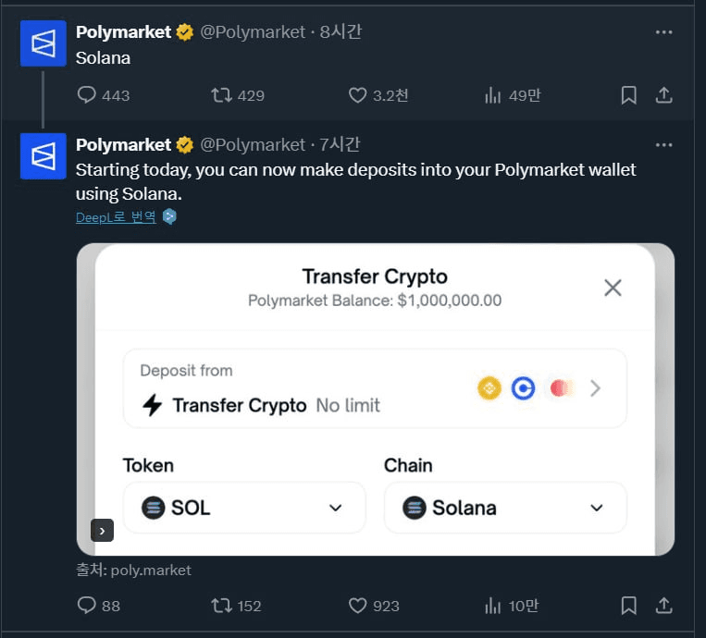
Task: Reply to the deposit tweet with 88 comments
Action: coord(99,606)
